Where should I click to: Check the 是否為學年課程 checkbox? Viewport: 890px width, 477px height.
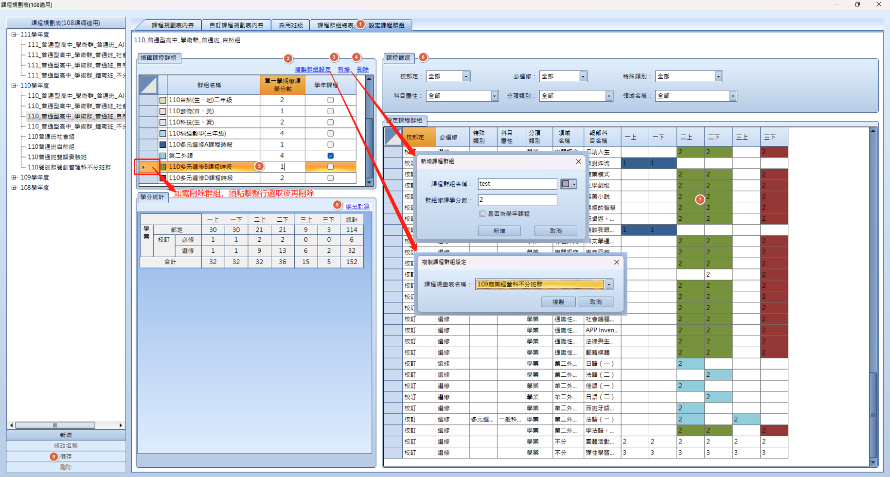point(482,214)
